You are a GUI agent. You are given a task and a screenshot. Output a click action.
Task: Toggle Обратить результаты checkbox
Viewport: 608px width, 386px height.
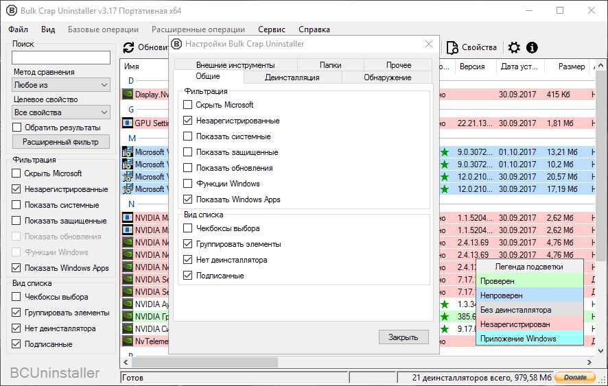tap(16, 127)
